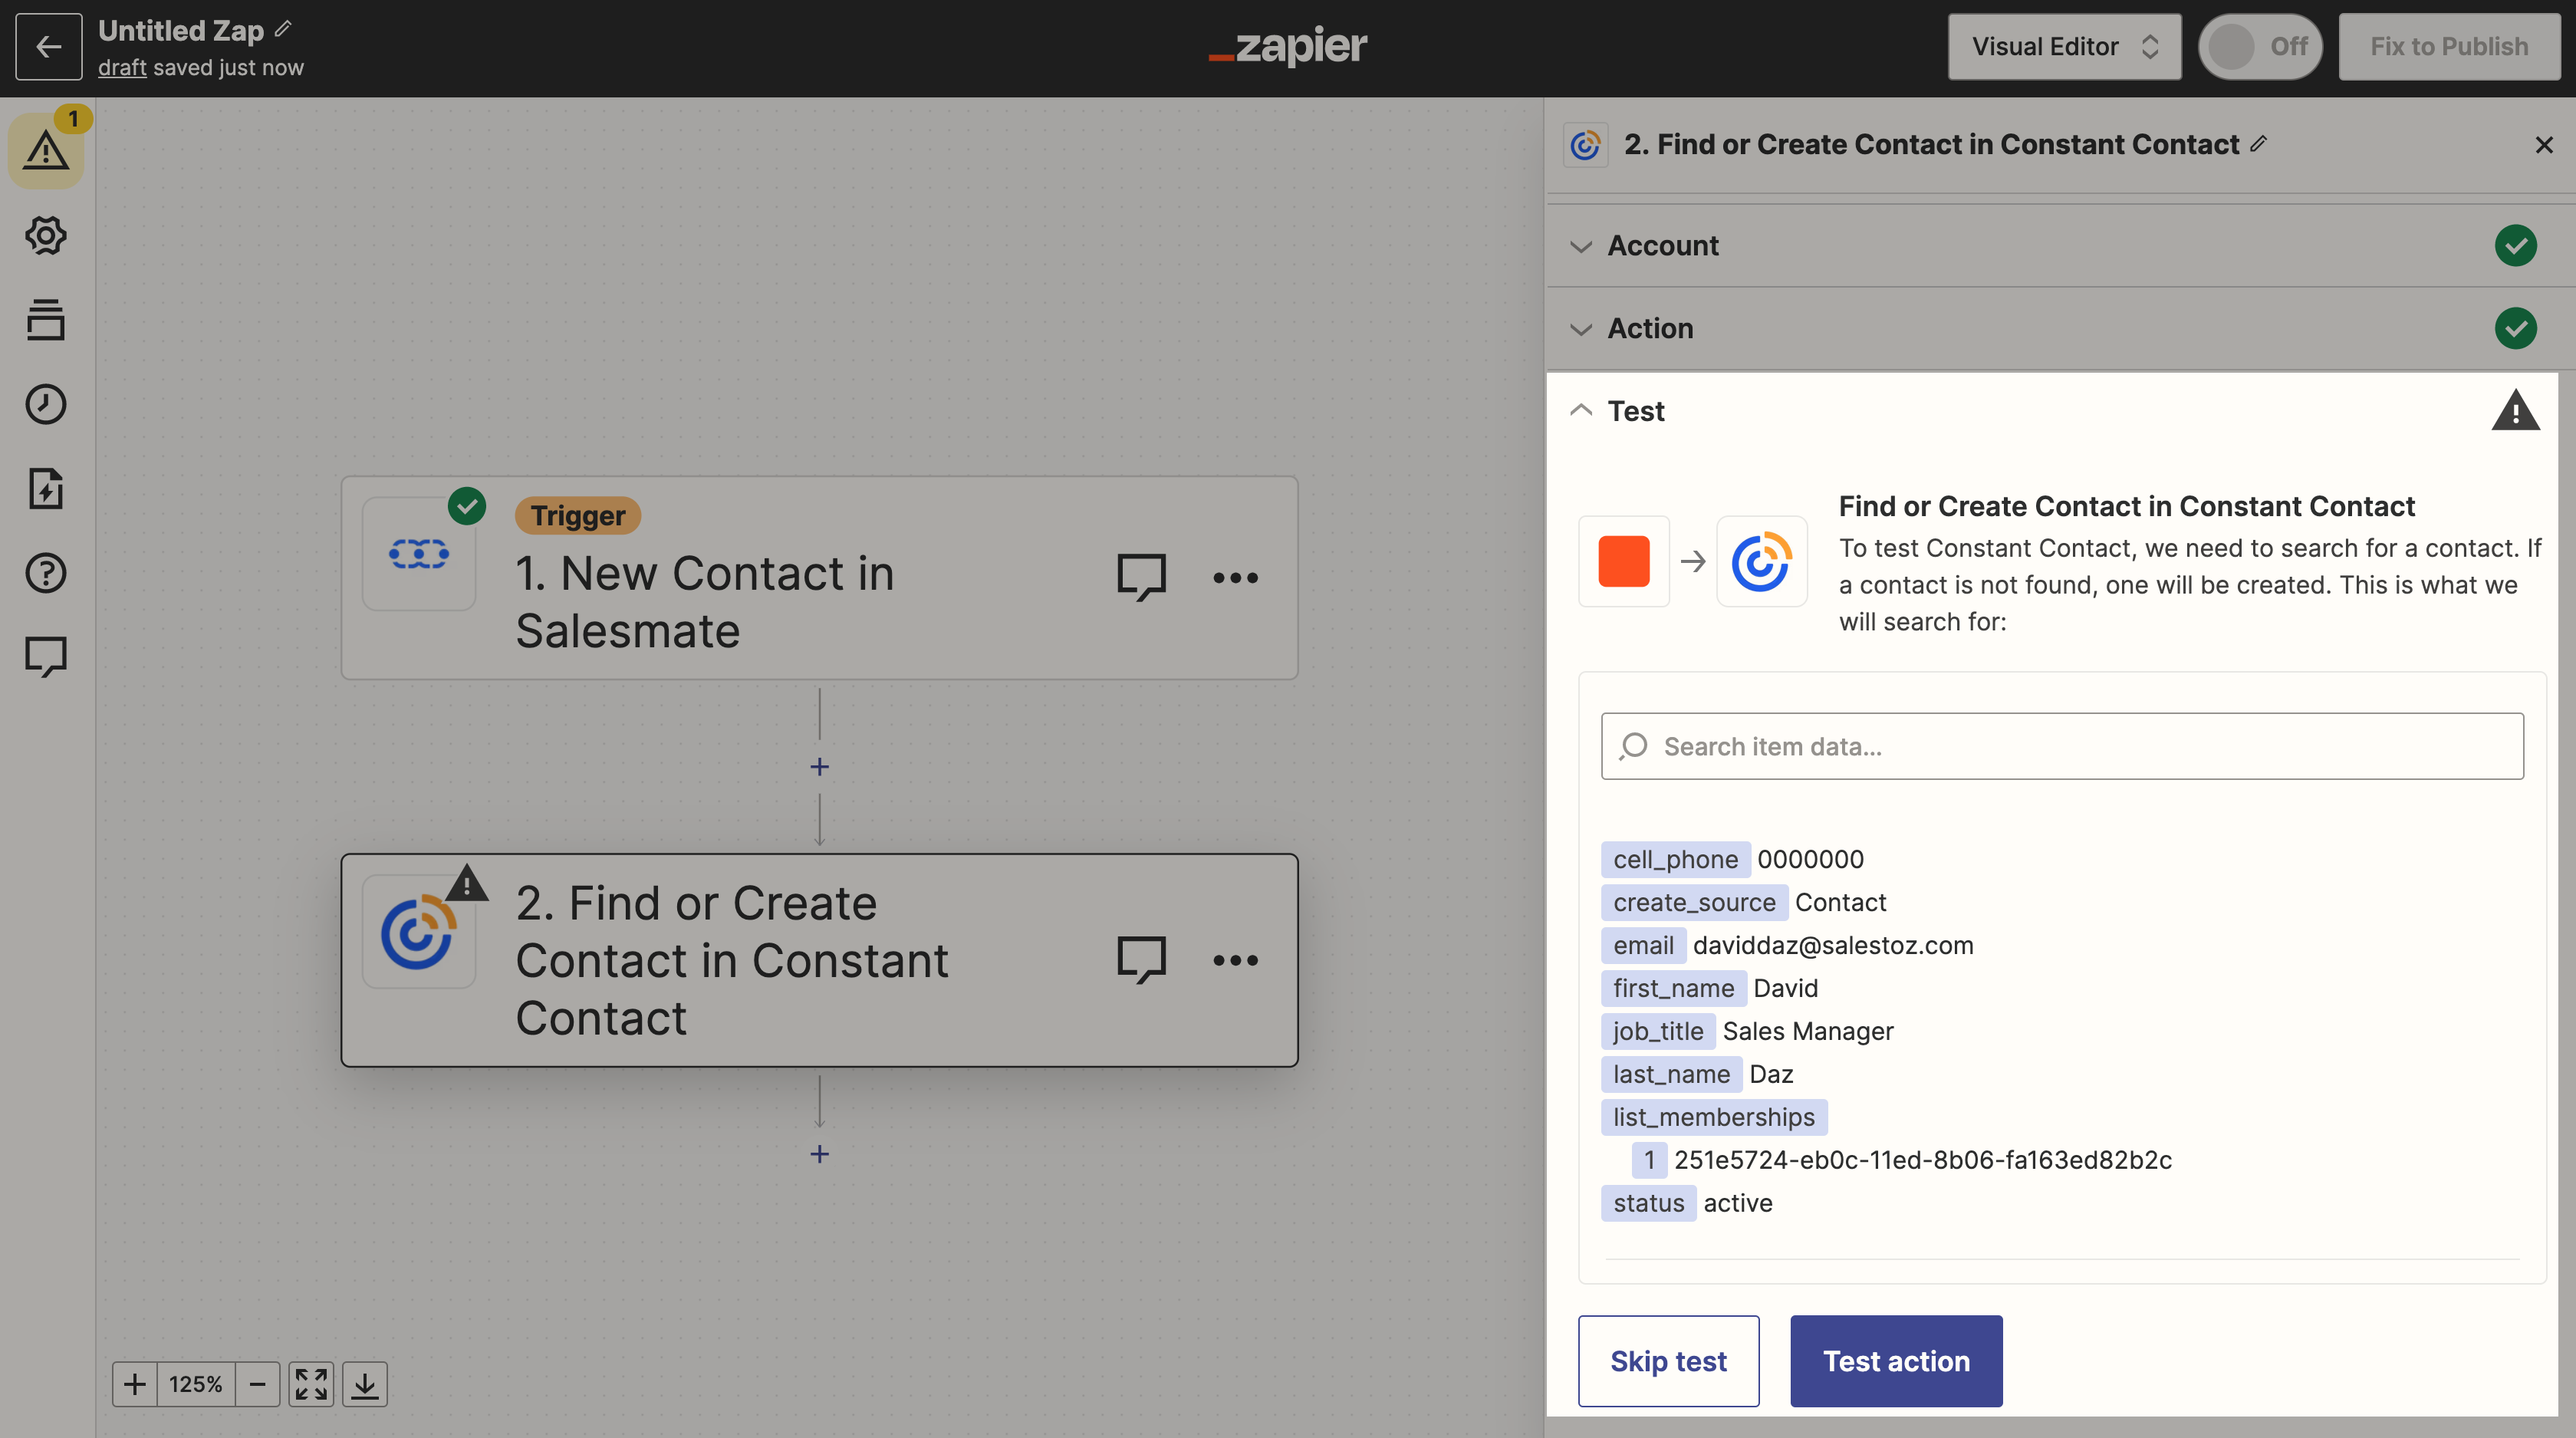Open the Zap details file icon

[x=46, y=488]
